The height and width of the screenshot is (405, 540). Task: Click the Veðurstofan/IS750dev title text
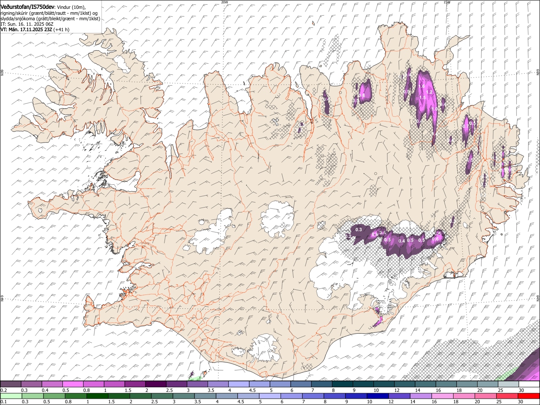tap(27, 7)
